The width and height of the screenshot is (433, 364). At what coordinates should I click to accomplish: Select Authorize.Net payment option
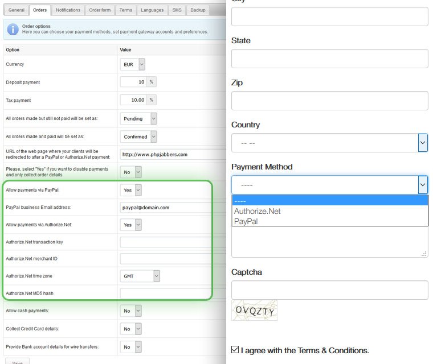pos(330,211)
